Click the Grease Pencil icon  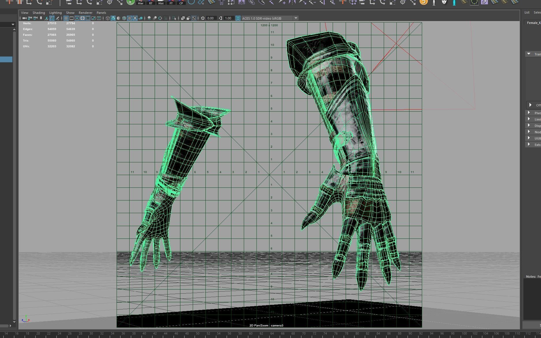[x=57, y=18]
